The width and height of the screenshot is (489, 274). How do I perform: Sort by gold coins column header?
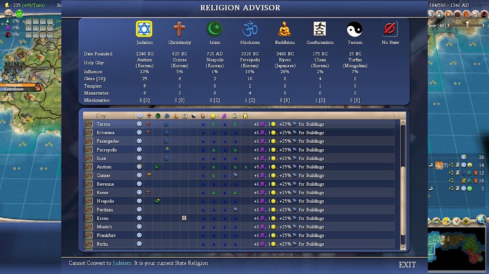tap(245, 116)
